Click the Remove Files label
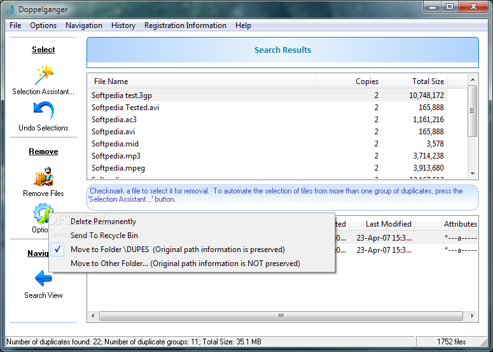 (43, 194)
